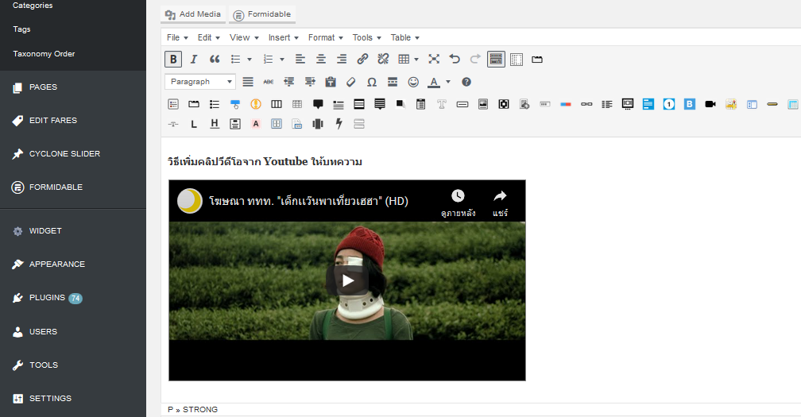Toggle italic formatting

coord(194,60)
